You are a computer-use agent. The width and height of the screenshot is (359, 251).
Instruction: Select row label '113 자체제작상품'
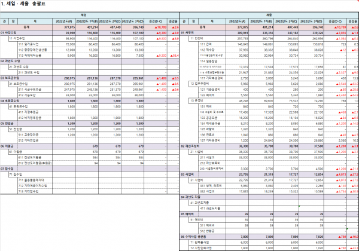tap(30, 56)
